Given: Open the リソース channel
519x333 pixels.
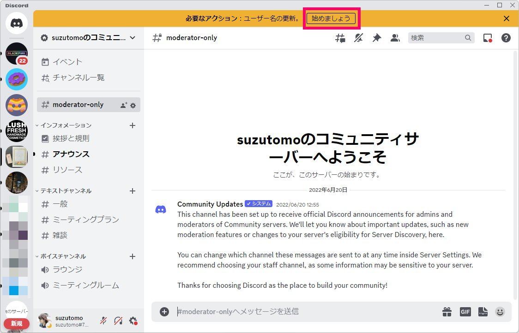Looking at the screenshot, I should [89, 170].
